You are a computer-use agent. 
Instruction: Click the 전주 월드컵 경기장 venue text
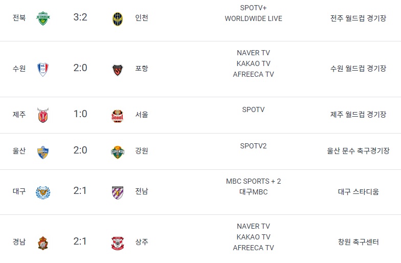358,18
